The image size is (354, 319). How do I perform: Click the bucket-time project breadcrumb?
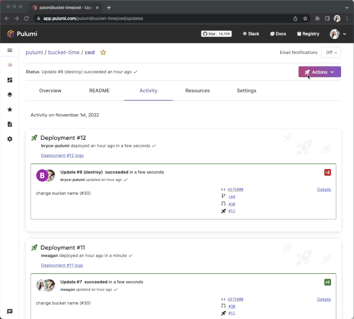[64, 52]
